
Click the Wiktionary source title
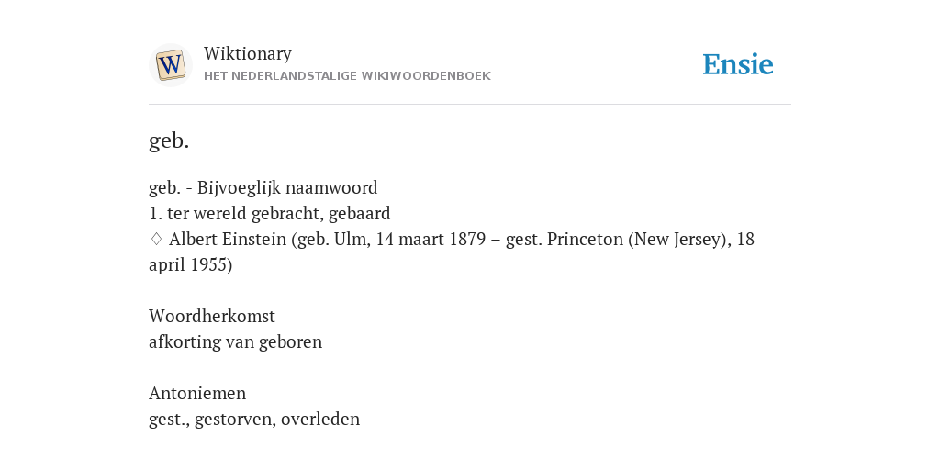pyautogui.click(x=248, y=53)
